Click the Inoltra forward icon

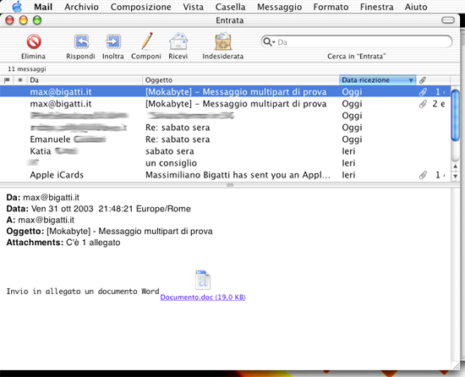pyautogui.click(x=113, y=41)
